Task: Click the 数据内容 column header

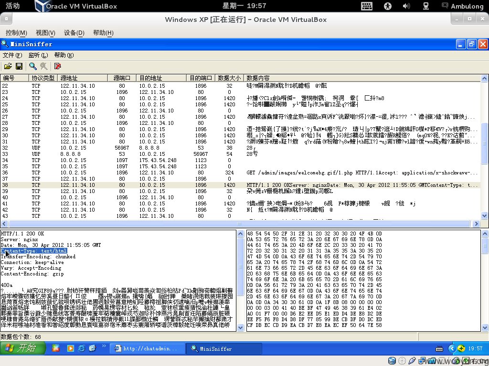Action: (x=362, y=78)
